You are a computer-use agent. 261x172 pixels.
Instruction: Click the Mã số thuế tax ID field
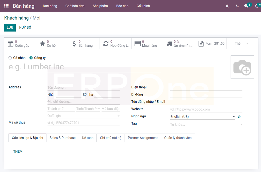[x=84, y=123]
